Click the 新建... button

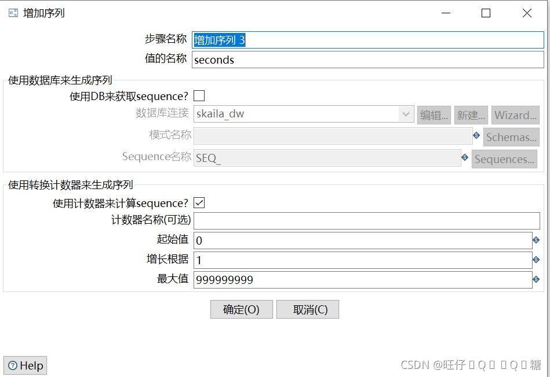click(471, 115)
